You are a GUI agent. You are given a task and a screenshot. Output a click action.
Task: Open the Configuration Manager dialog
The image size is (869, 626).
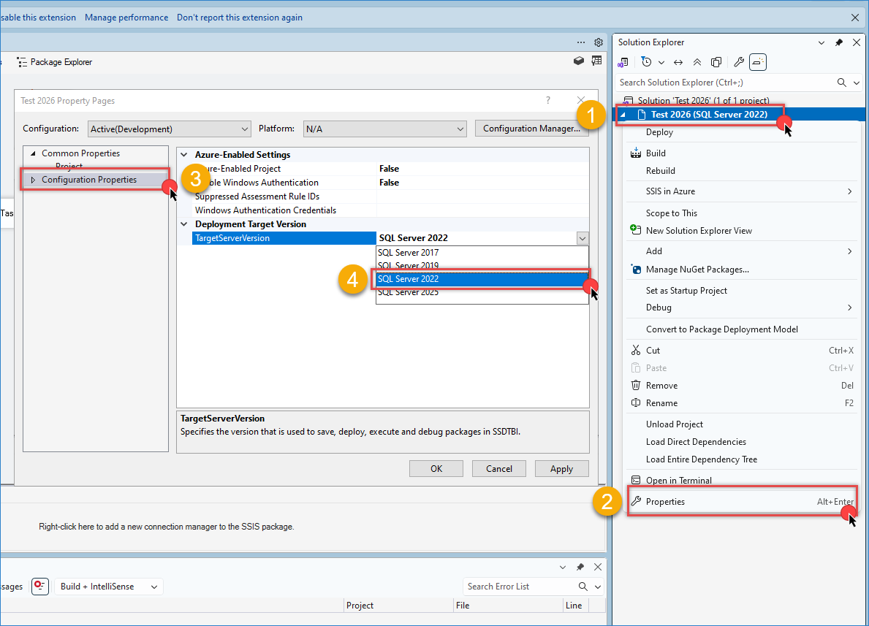[531, 128]
